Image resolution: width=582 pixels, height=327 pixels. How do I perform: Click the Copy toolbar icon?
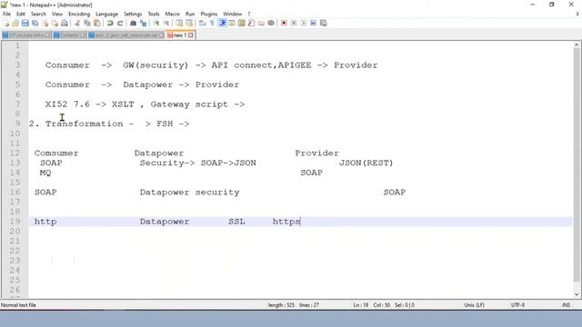[x=87, y=23]
